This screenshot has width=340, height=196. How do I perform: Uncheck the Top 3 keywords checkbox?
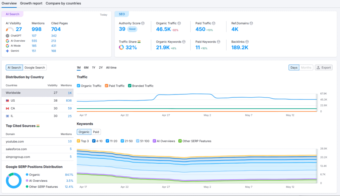point(78,141)
